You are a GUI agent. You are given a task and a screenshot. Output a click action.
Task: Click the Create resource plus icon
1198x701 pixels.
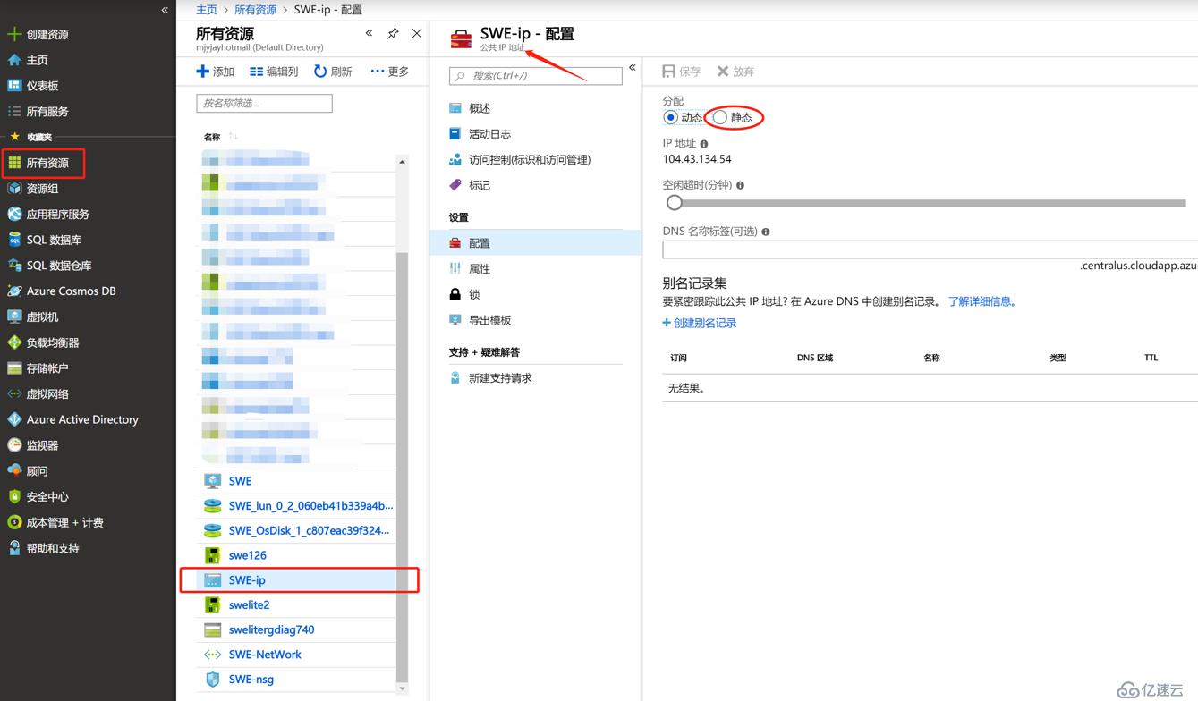(x=14, y=34)
